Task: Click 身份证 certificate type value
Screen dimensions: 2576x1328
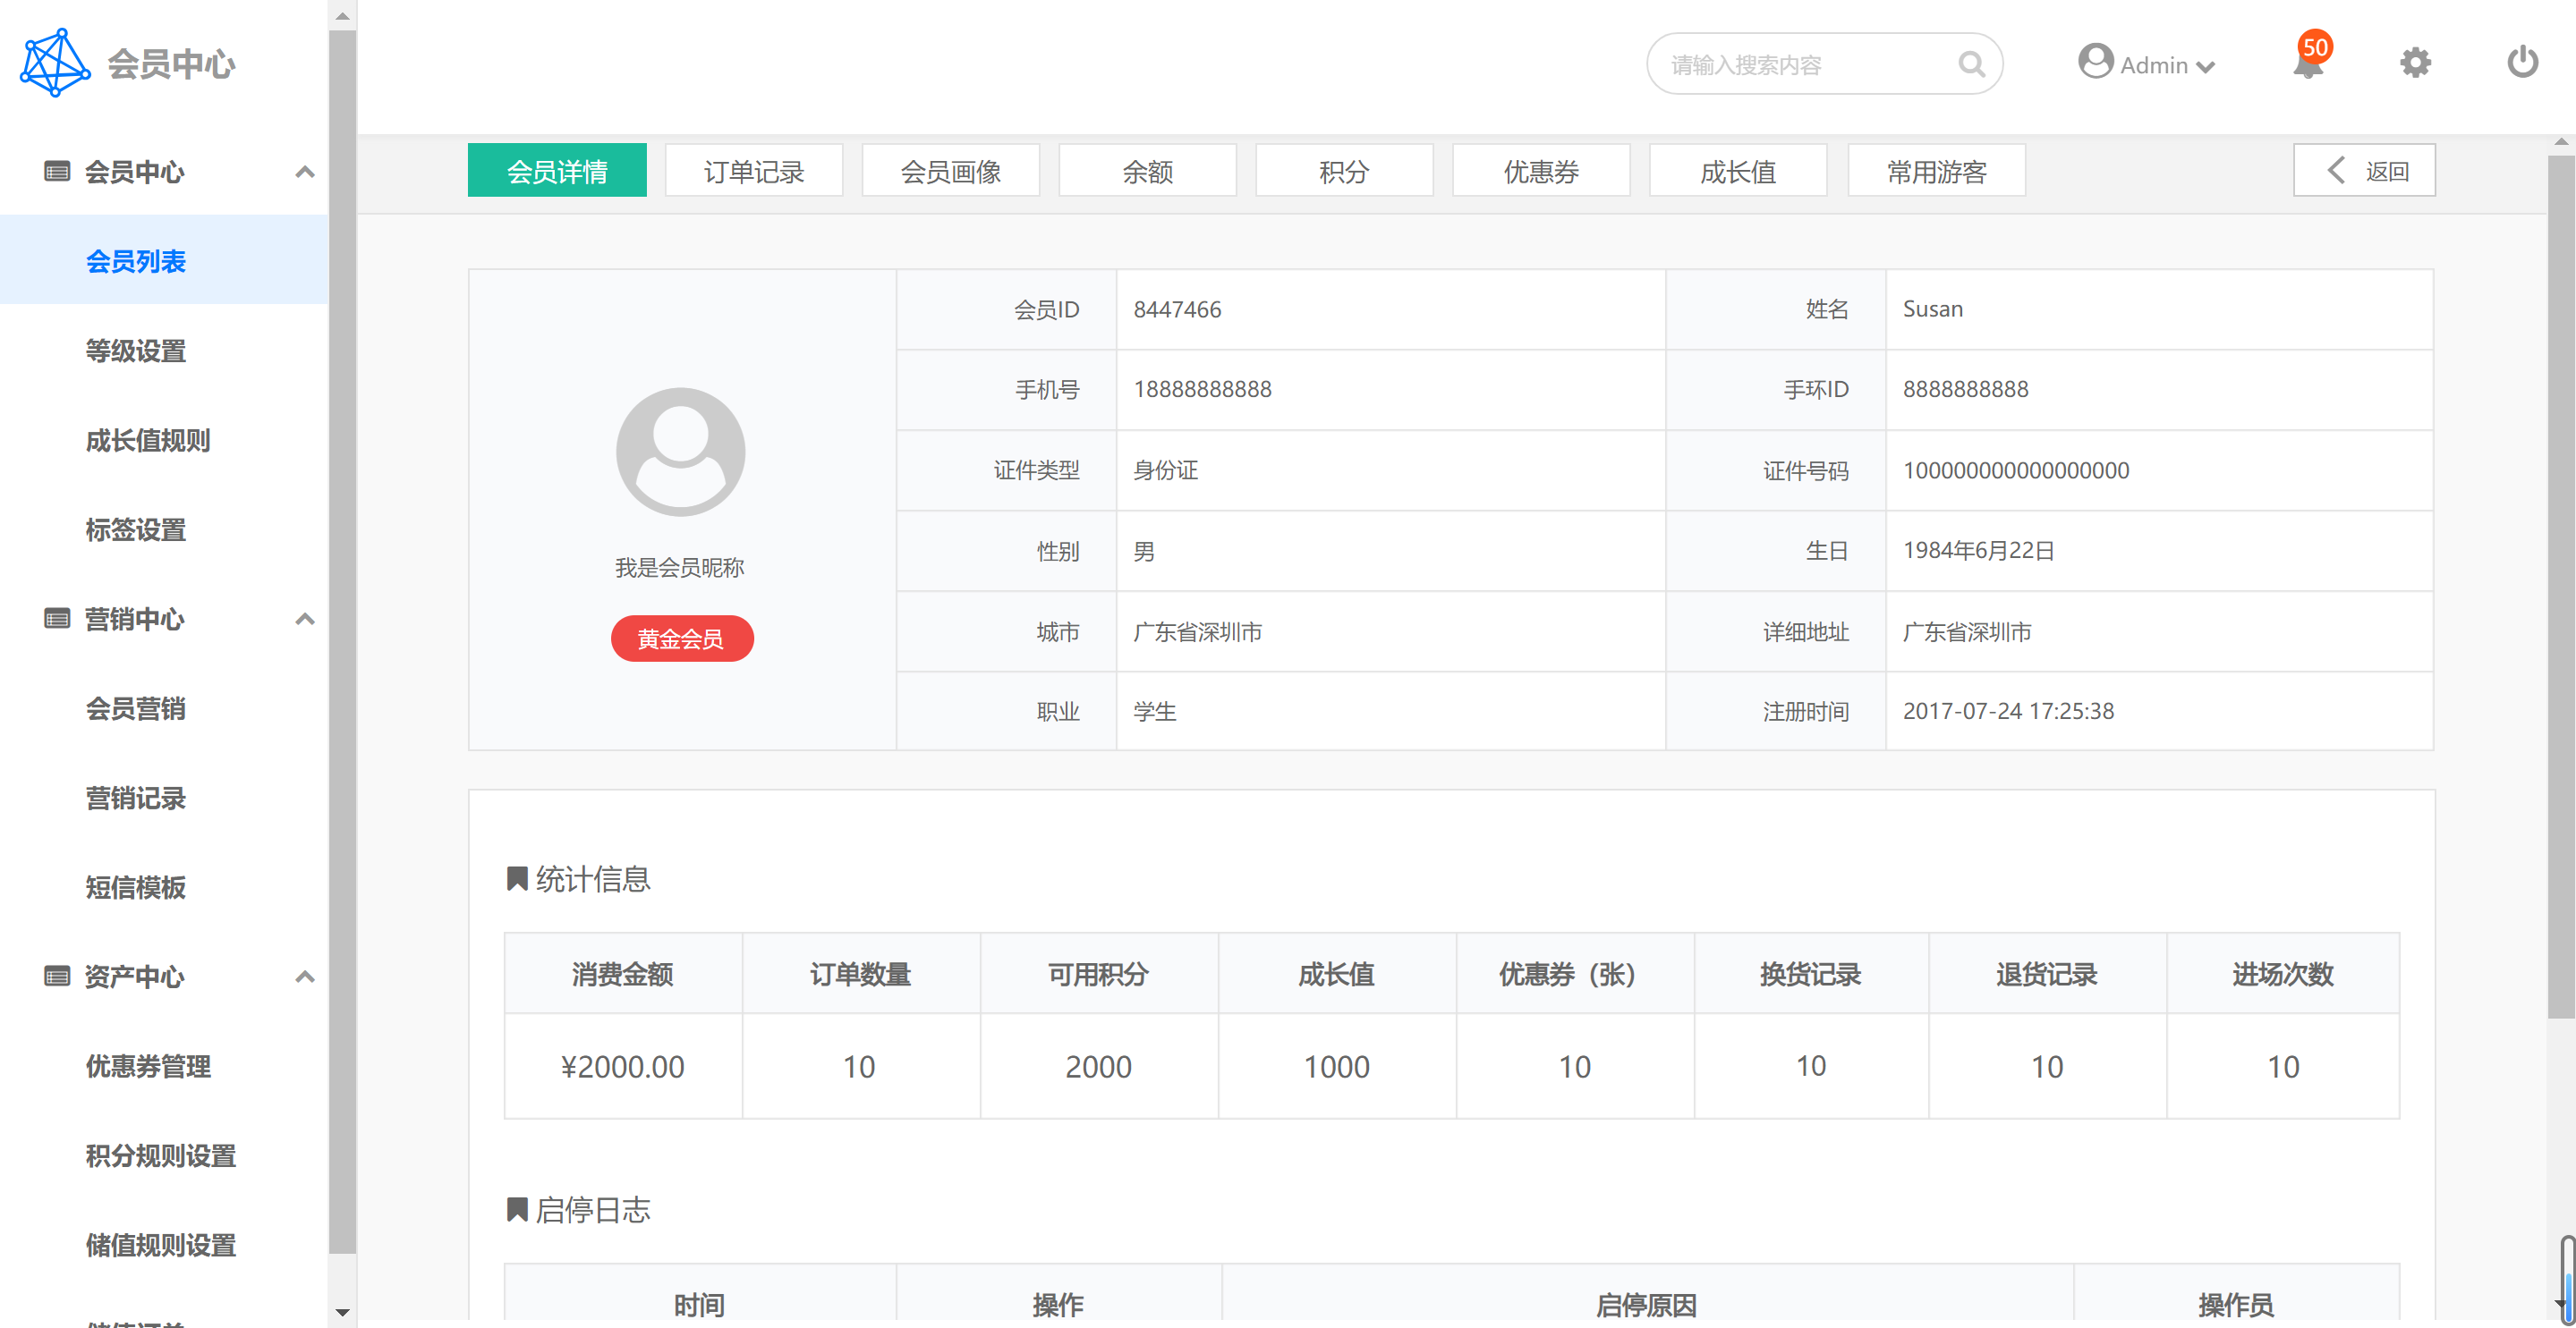Action: [x=1165, y=469]
